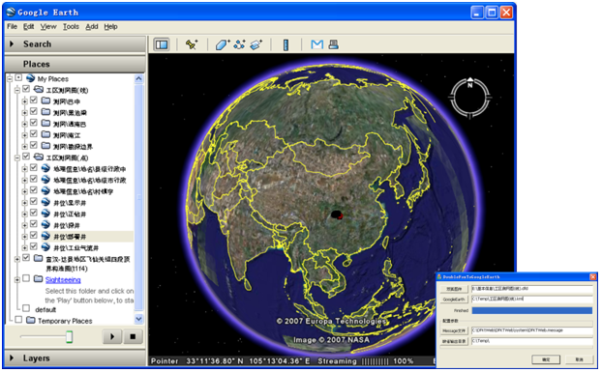Open the Print icon in toolbar
This screenshot has height=372, width=602.
tap(333, 44)
